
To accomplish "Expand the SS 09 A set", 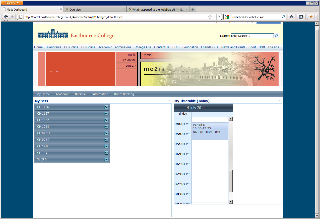I will coord(106,159).
